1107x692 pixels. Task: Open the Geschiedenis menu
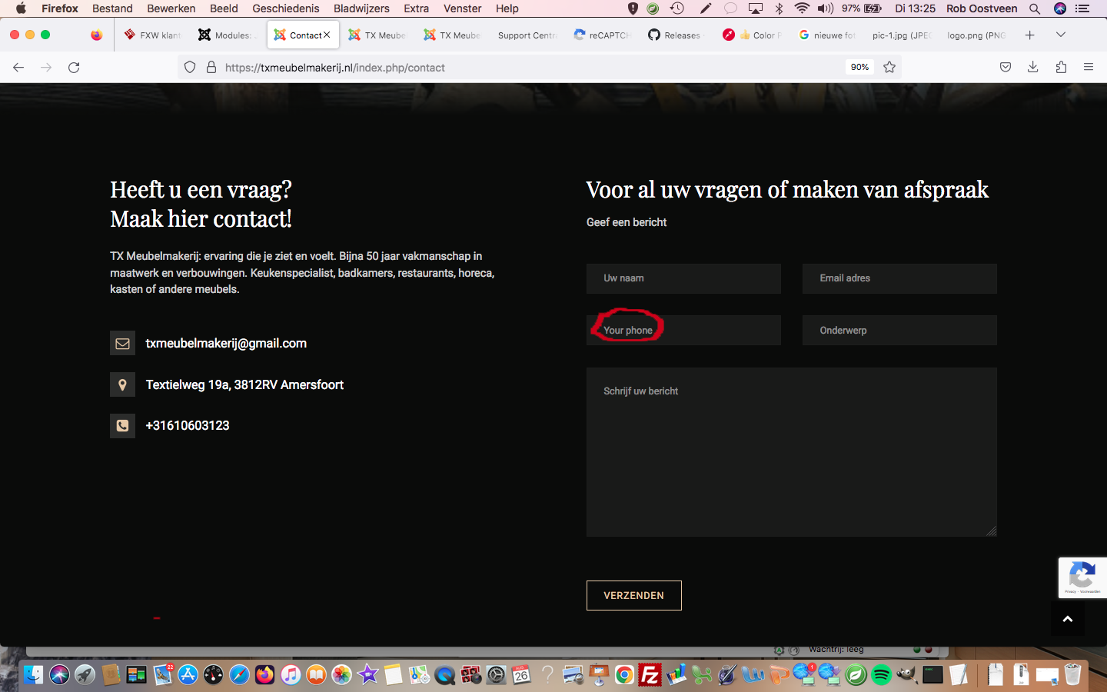286,8
